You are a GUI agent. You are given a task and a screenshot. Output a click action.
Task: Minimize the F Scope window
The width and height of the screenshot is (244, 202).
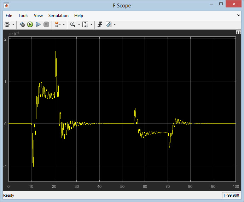click(211, 5)
